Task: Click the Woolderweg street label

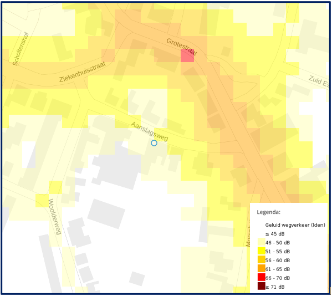Action: tap(55, 217)
